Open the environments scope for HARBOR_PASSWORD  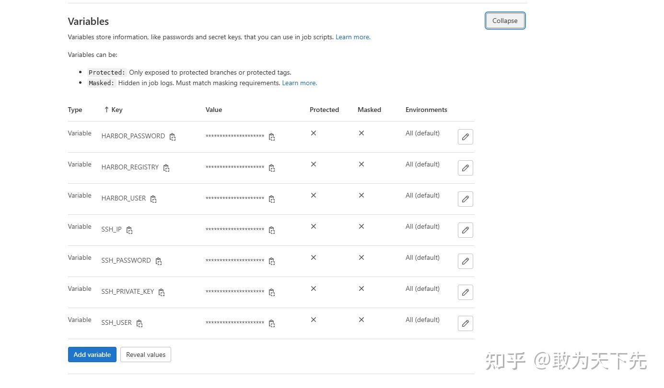point(422,133)
